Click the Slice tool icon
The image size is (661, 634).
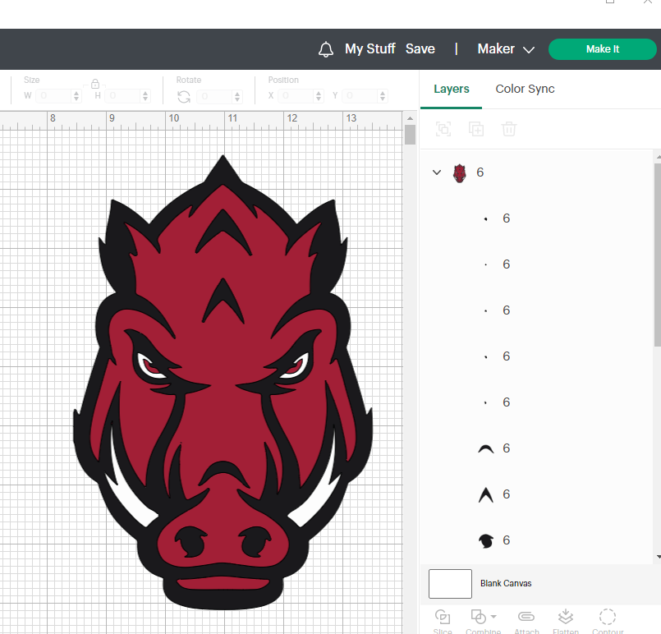(x=443, y=617)
